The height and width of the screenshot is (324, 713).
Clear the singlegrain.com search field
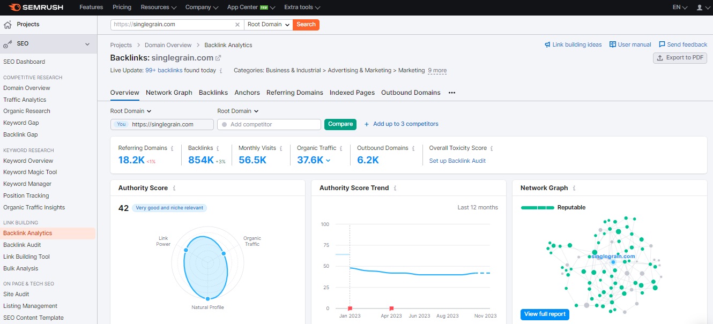[x=237, y=24]
